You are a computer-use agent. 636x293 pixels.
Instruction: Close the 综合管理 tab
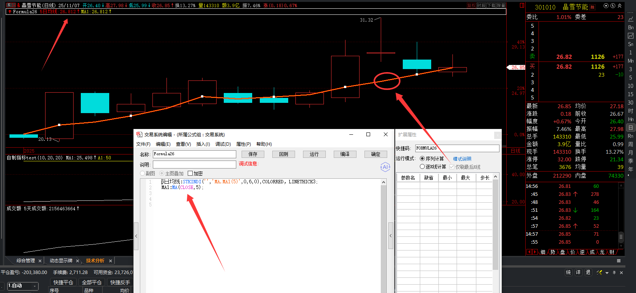tap(40, 261)
